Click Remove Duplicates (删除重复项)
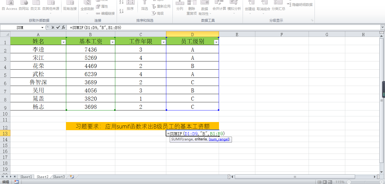The width and height of the screenshot is (385, 184). tap(192, 8)
